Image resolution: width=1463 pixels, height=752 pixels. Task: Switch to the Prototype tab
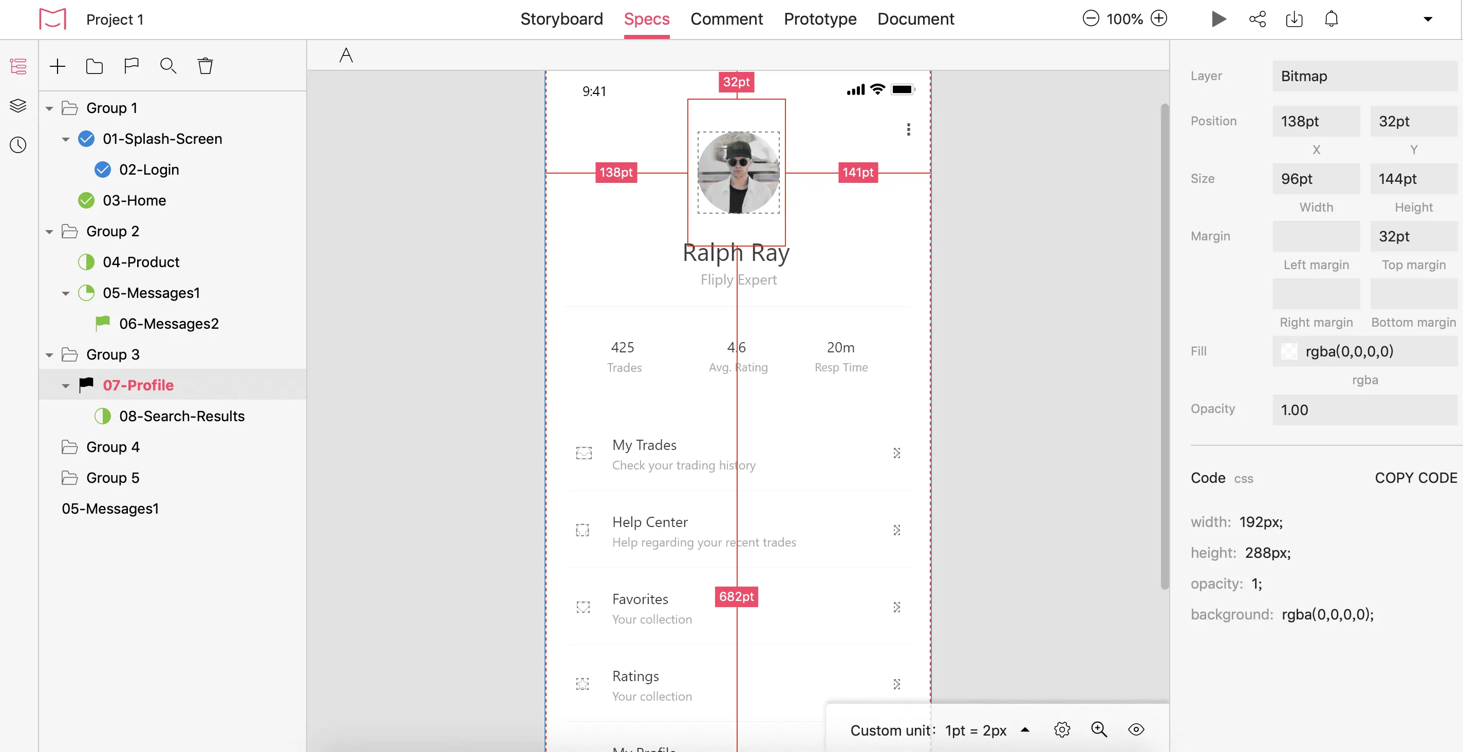819,20
